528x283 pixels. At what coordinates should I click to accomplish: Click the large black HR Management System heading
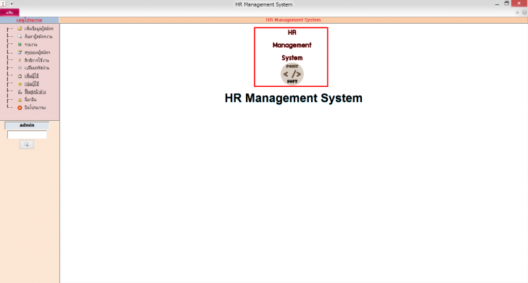pyautogui.click(x=293, y=98)
